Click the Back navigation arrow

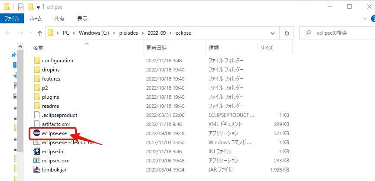tap(8, 33)
